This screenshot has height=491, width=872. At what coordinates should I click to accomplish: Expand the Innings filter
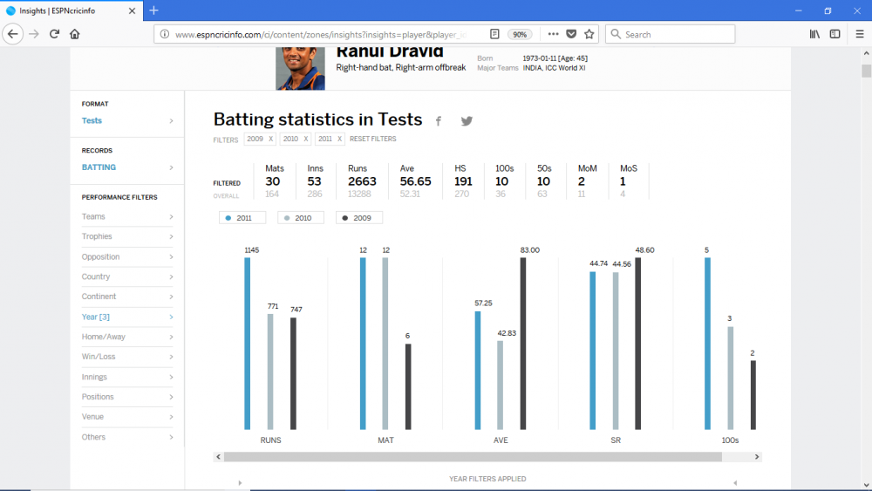(127, 377)
